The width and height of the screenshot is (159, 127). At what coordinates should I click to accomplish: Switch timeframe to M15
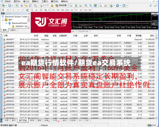click(63, 10)
